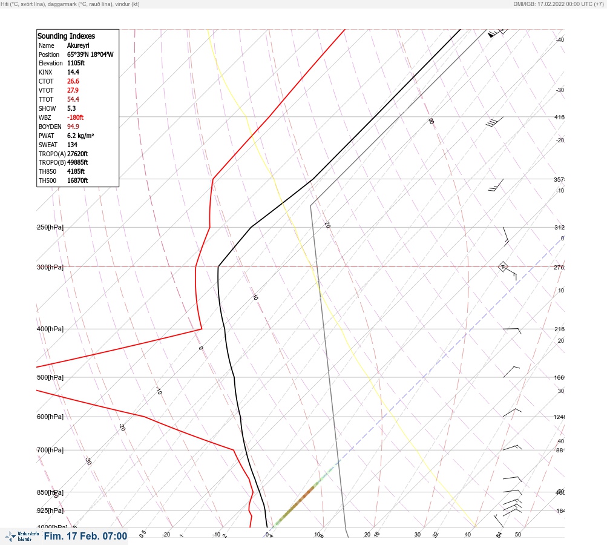Click the wind barb at 400 hPa level
Screen dimensions: 607x545
click(512, 331)
